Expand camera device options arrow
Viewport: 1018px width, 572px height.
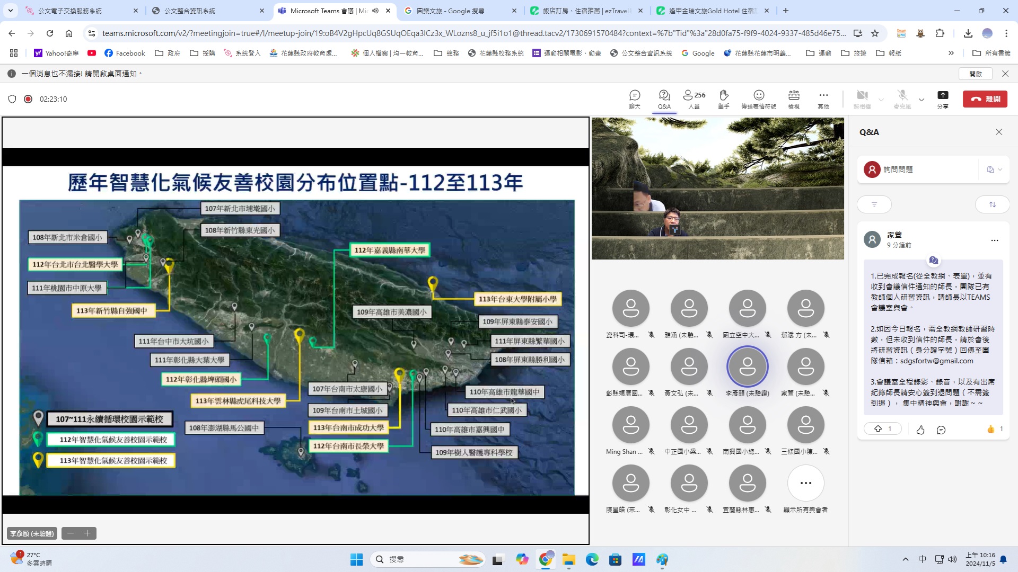coord(881,100)
